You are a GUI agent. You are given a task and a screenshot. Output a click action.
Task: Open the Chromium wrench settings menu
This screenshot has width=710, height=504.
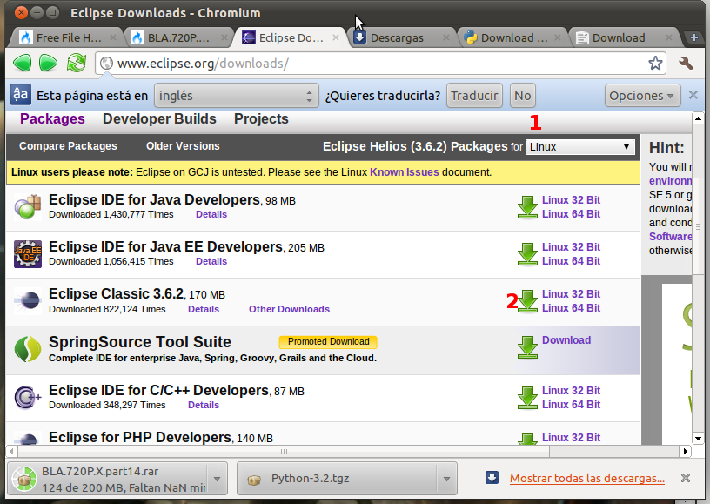pos(686,63)
